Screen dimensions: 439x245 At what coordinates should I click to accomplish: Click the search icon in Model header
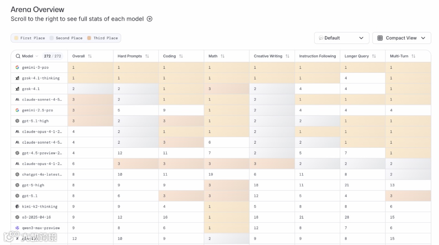coord(18,56)
